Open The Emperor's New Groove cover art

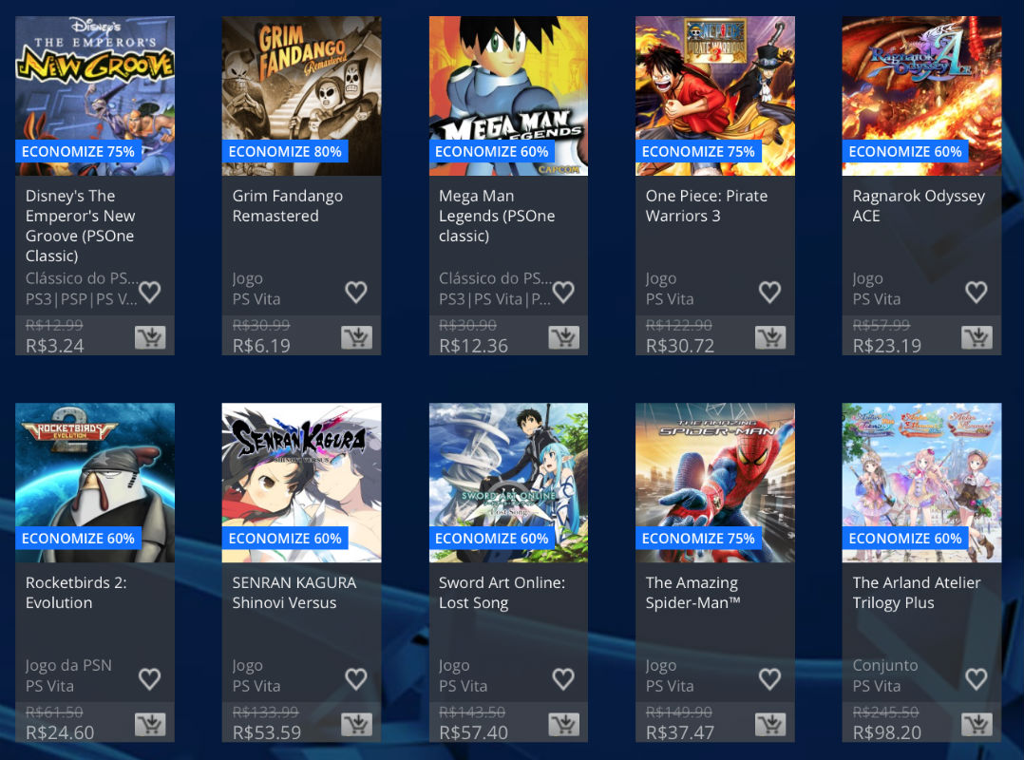pyautogui.click(x=95, y=96)
